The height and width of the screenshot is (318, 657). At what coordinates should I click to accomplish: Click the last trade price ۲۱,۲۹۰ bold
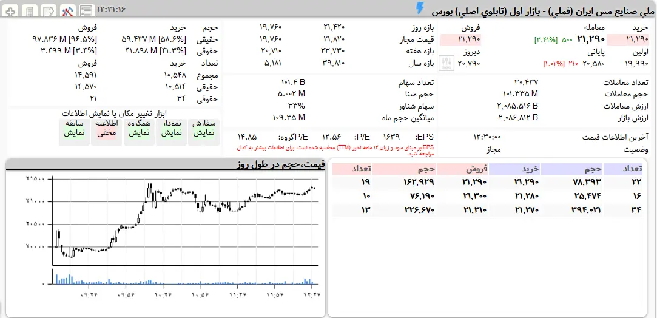(591, 40)
